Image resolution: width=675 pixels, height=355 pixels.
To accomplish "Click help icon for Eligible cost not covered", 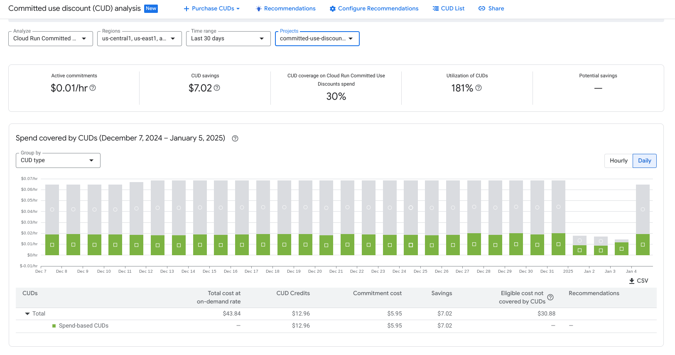I will click(x=550, y=297).
